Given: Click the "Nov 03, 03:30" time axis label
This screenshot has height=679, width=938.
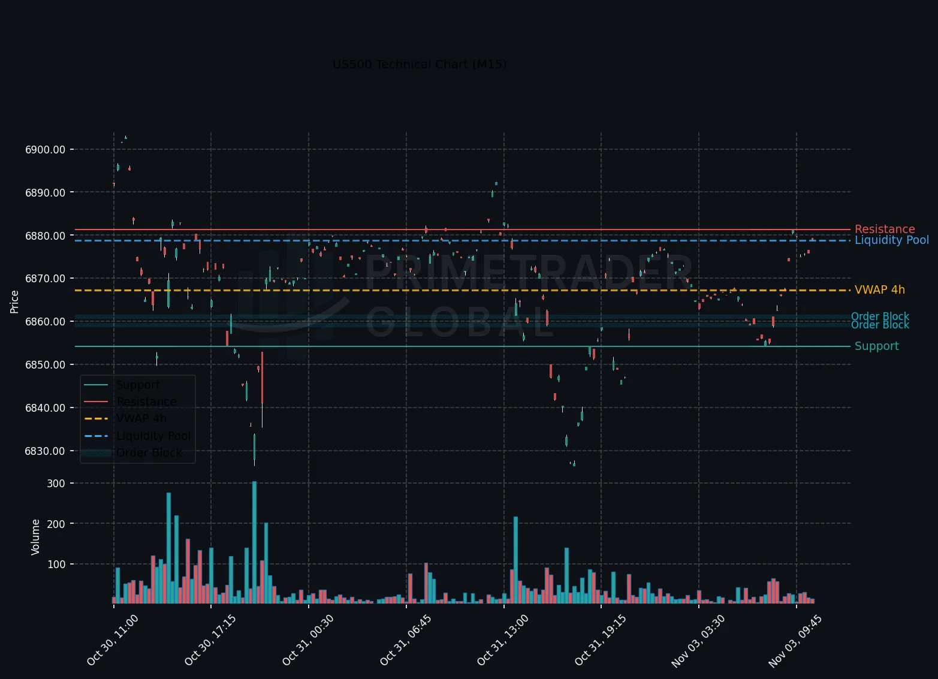Looking at the screenshot, I should [698, 641].
